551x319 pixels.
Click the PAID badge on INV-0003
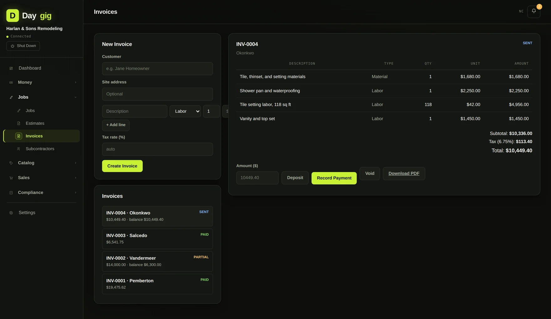[x=204, y=234]
